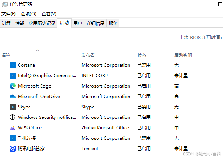The width and height of the screenshot is (223, 158).
Task: Switch to the 应用历史记录 tab
Action: pyautogui.click(x=42, y=23)
